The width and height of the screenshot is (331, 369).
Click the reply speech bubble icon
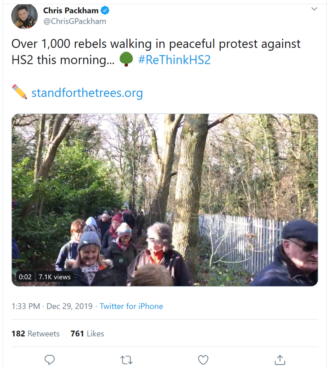49,360
